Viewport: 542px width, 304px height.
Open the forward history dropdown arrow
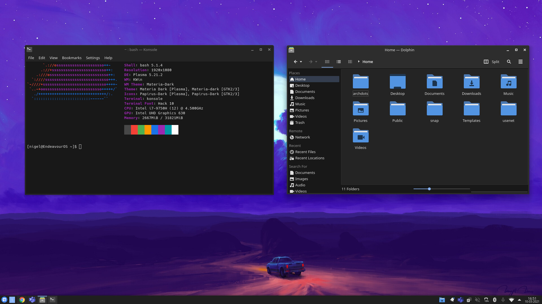(316, 62)
